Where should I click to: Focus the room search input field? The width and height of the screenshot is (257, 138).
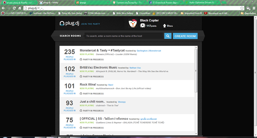click(x=124, y=36)
